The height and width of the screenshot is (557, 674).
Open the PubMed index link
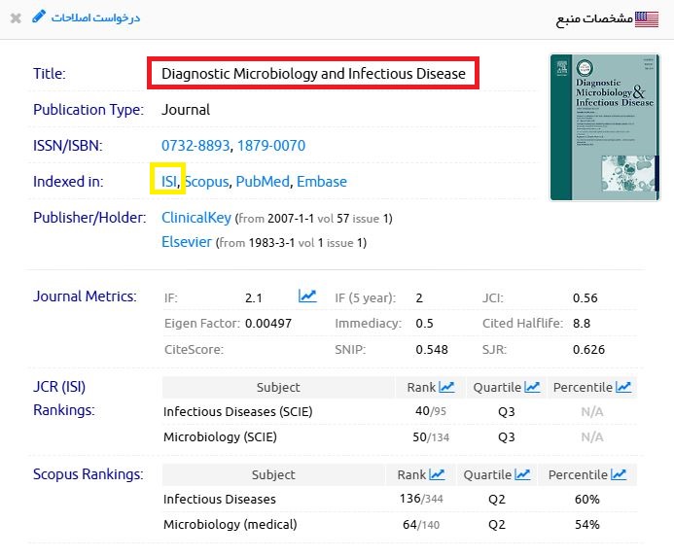point(262,182)
